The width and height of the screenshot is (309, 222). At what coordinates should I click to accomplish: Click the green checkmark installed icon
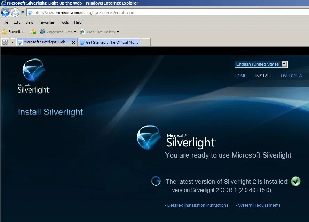click(295, 181)
